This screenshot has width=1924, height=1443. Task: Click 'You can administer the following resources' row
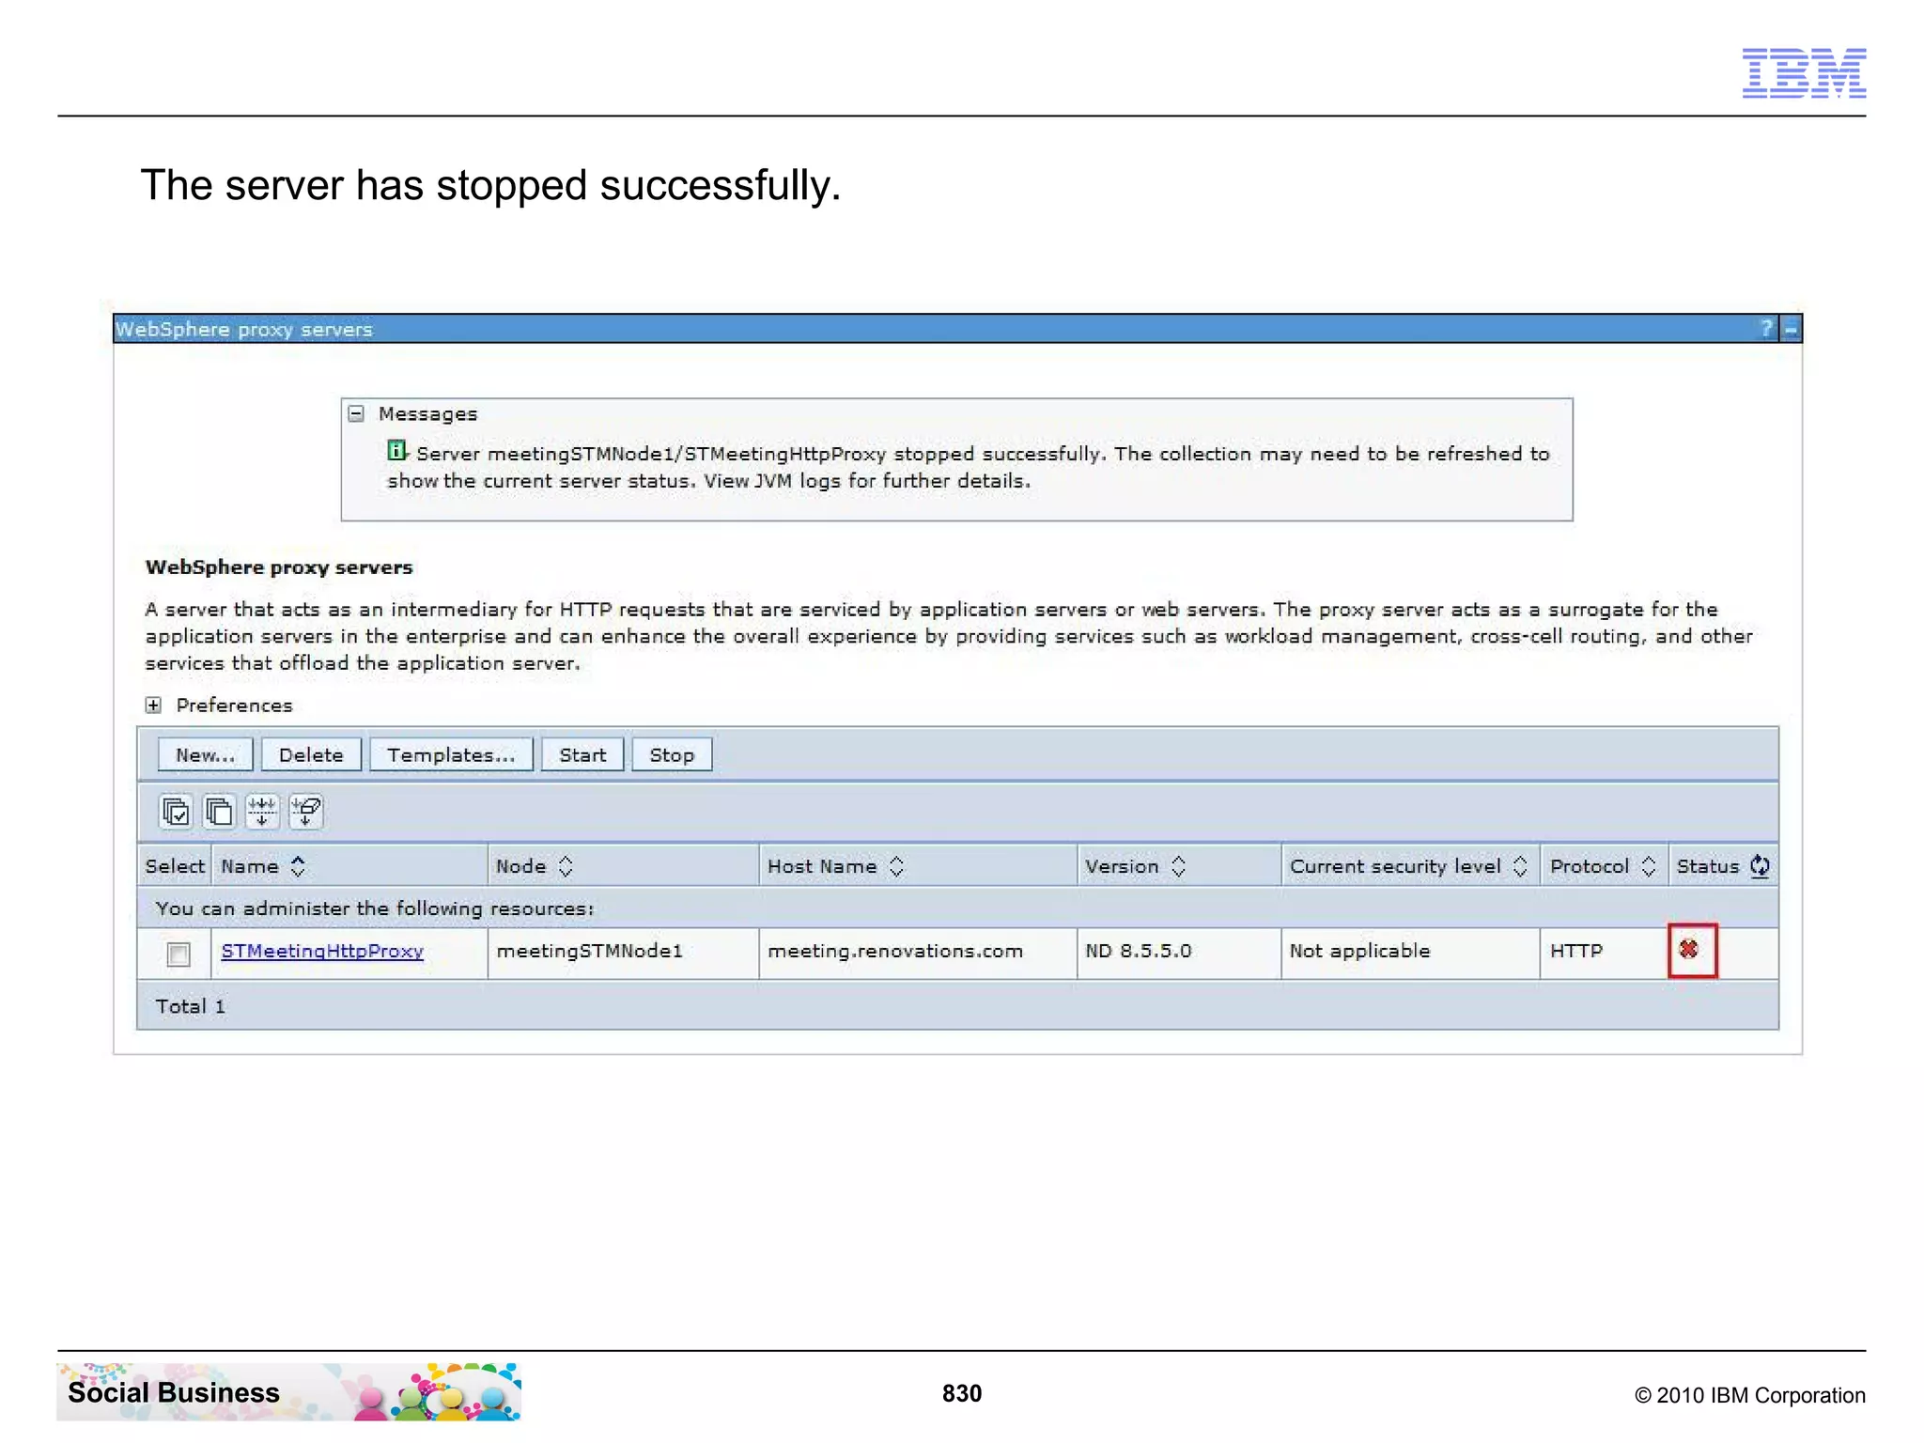coord(957,908)
